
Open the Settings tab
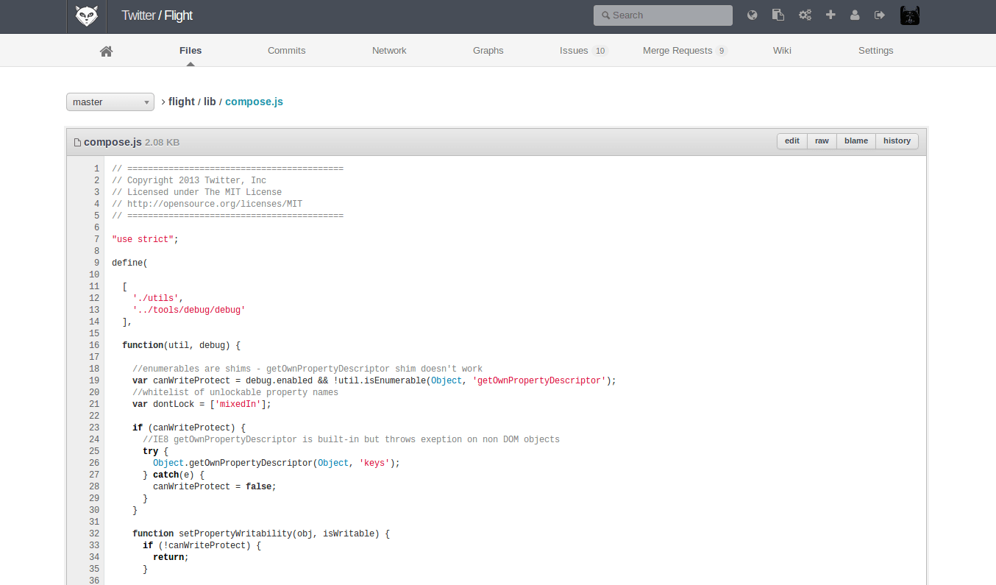pos(875,51)
